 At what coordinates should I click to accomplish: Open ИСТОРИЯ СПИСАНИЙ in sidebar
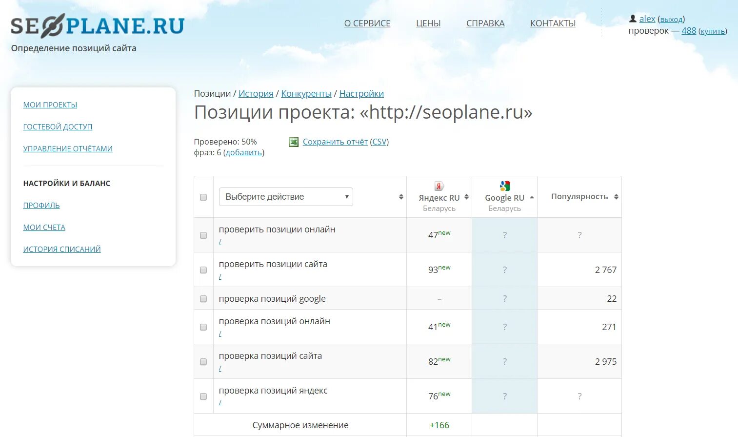[x=62, y=250]
